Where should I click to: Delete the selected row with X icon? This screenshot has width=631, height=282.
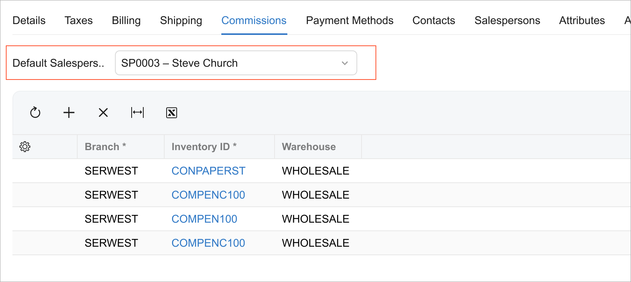point(103,112)
